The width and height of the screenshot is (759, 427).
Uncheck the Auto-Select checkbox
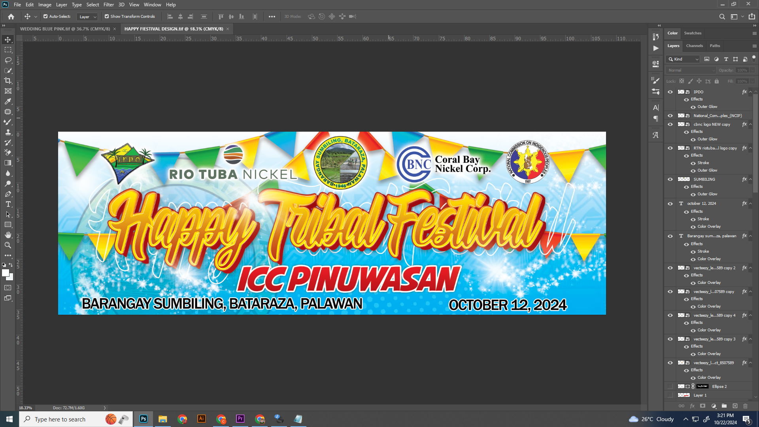[x=45, y=17]
